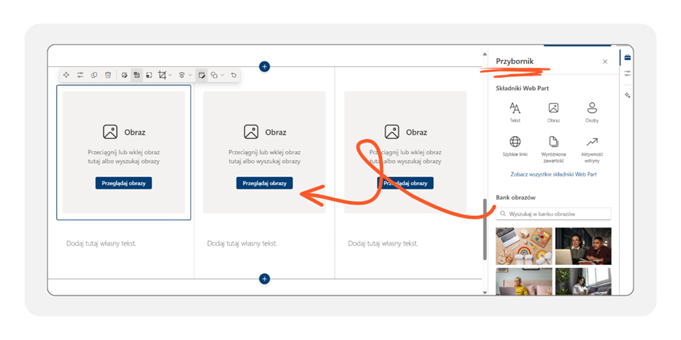Click the reset/undo icon in image toolbar
Screen dimensions: 681x340
coord(233,75)
